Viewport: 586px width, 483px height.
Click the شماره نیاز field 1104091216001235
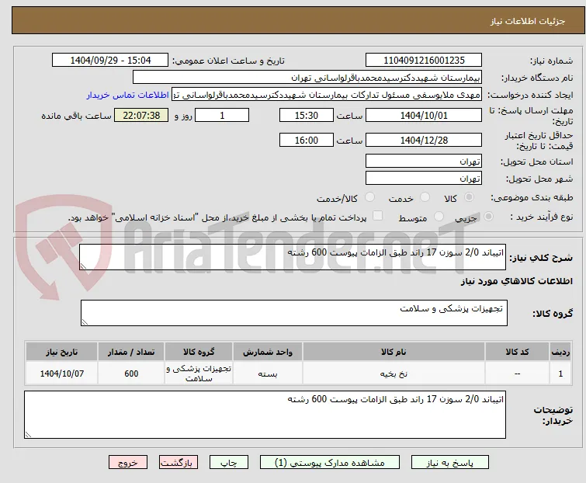424,61
